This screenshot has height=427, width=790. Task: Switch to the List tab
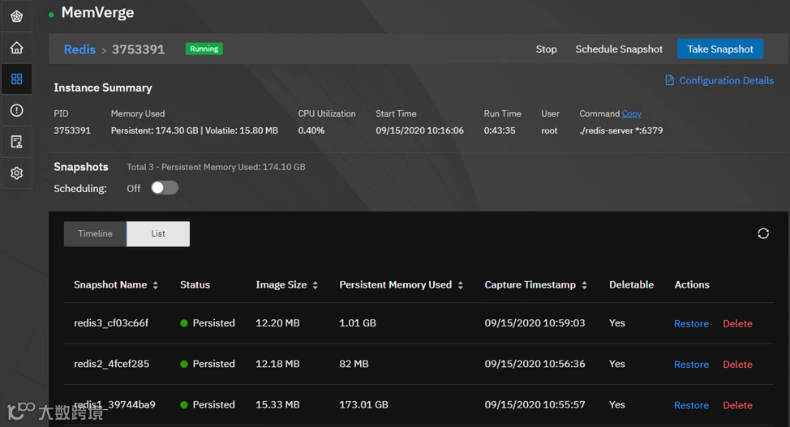[158, 233]
